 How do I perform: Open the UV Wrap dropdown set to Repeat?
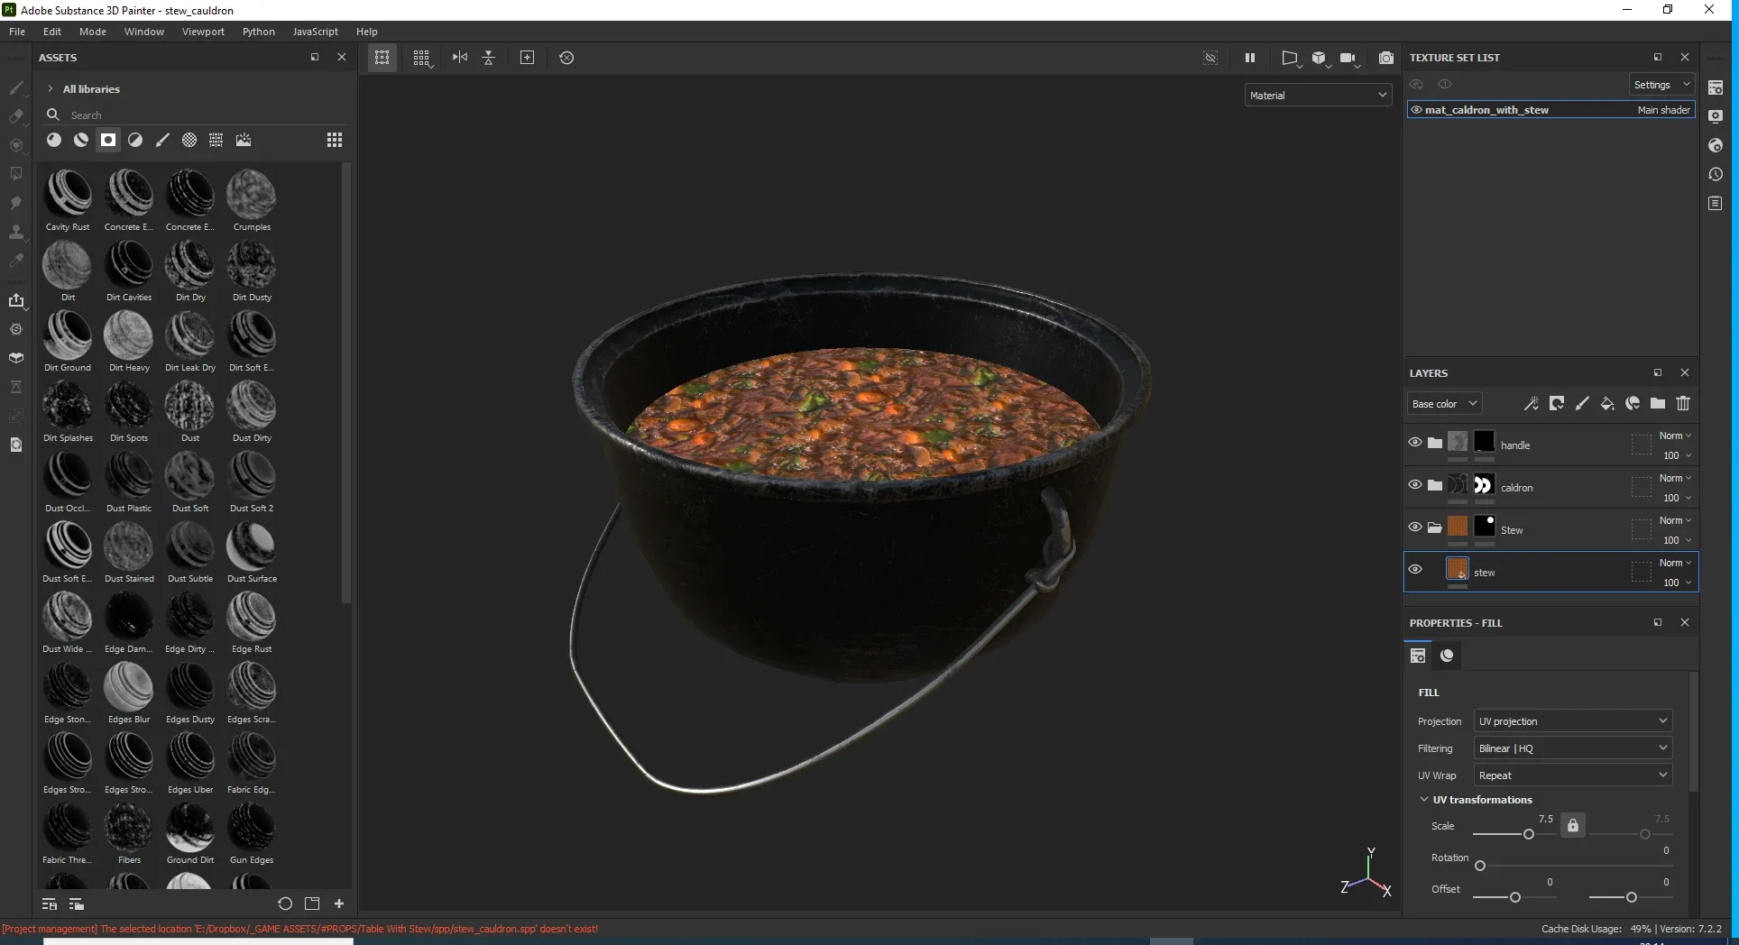click(x=1573, y=775)
